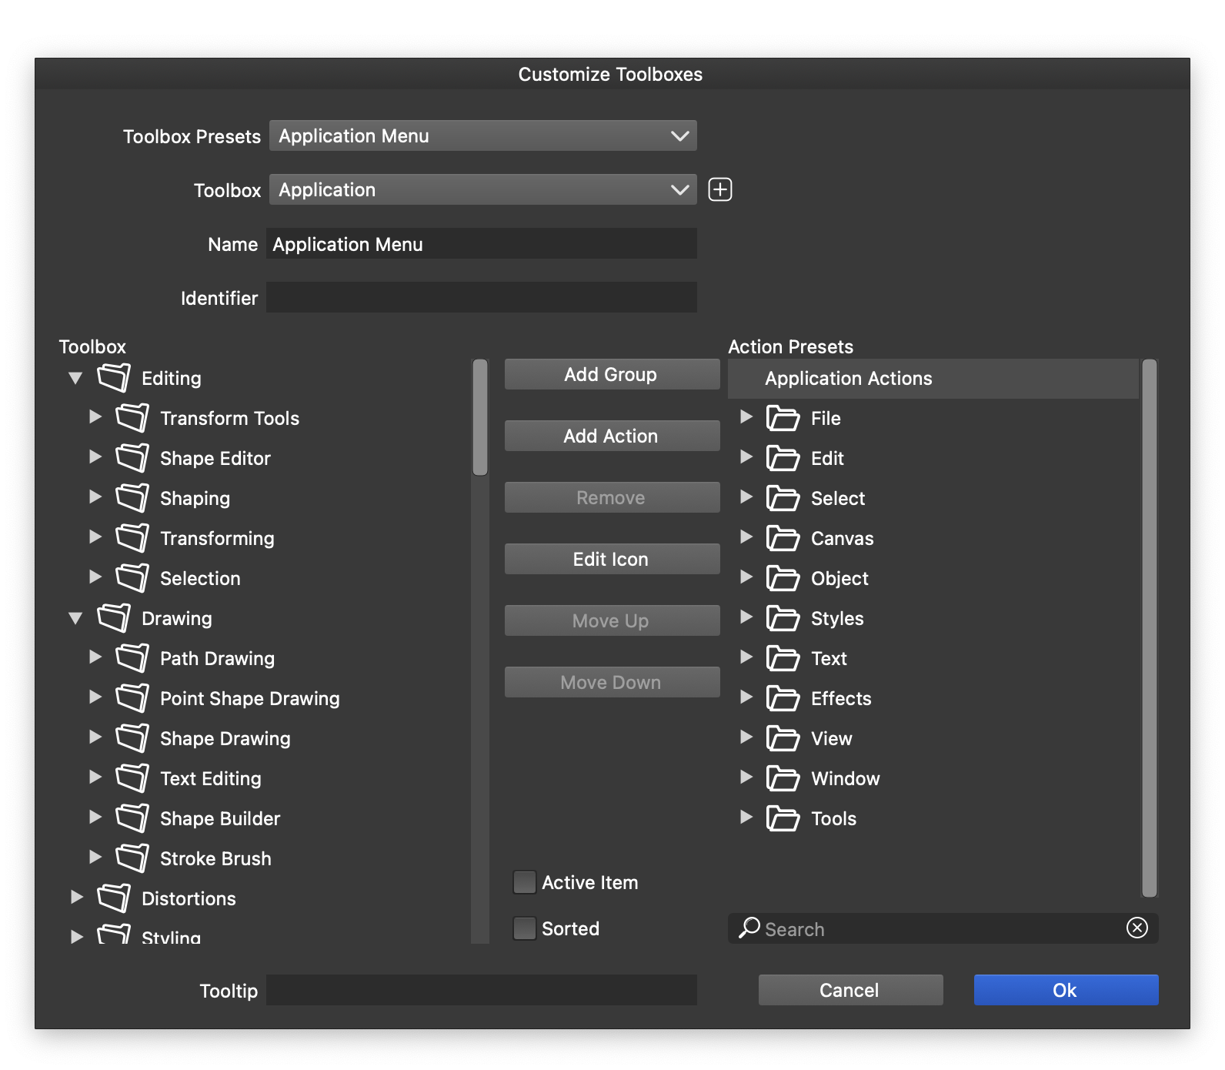Enable the Active Item checkbox
The height and width of the screenshot is (1070, 1225).
coord(524,882)
